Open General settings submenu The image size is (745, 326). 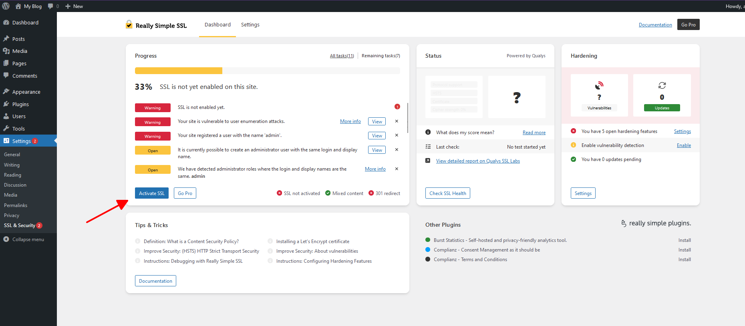coord(12,155)
